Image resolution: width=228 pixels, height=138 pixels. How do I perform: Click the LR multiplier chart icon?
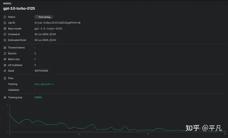(x=5, y=65)
